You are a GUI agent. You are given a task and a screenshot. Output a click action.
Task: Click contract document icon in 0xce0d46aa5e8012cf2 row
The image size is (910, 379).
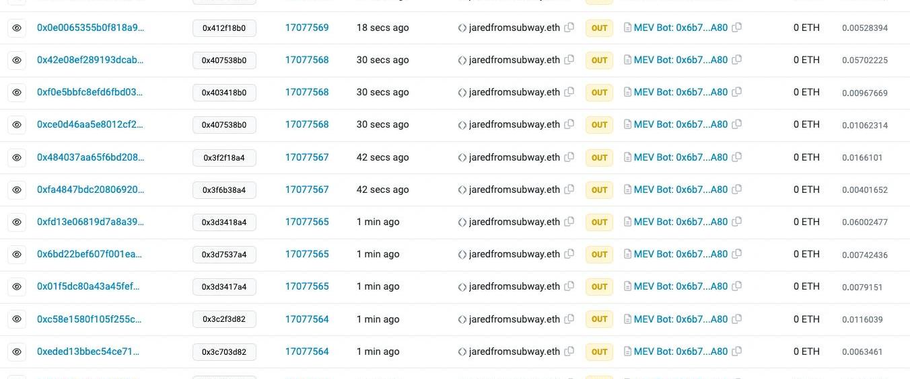[628, 124]
